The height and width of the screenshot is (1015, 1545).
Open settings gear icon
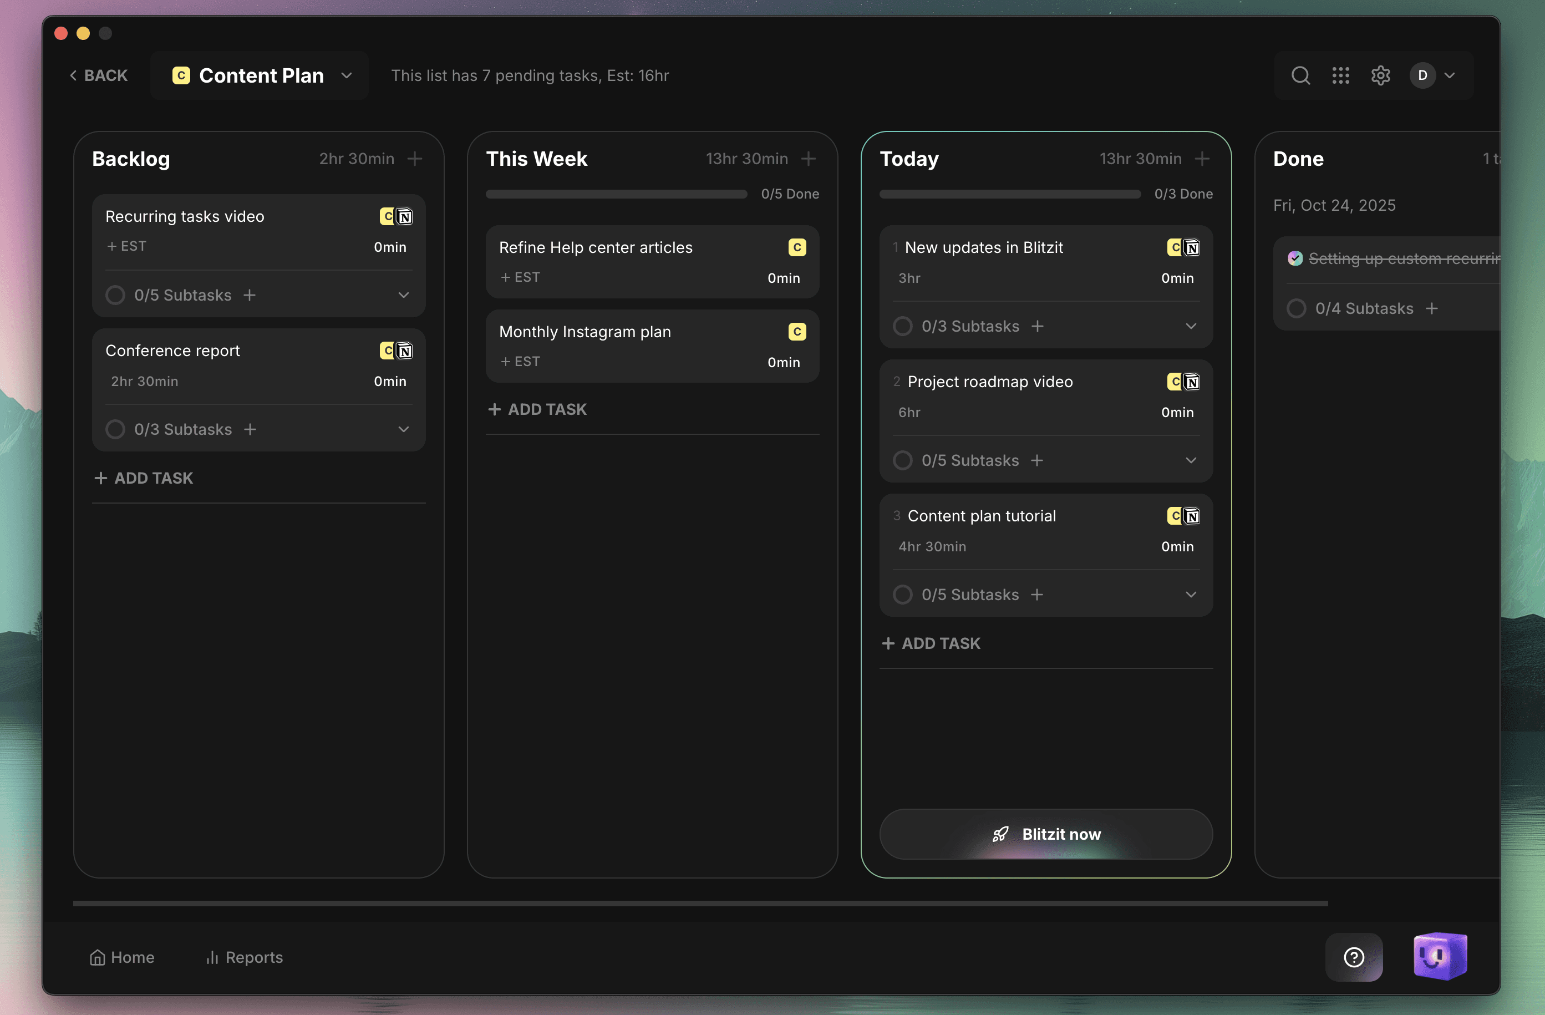(1380, 75)
